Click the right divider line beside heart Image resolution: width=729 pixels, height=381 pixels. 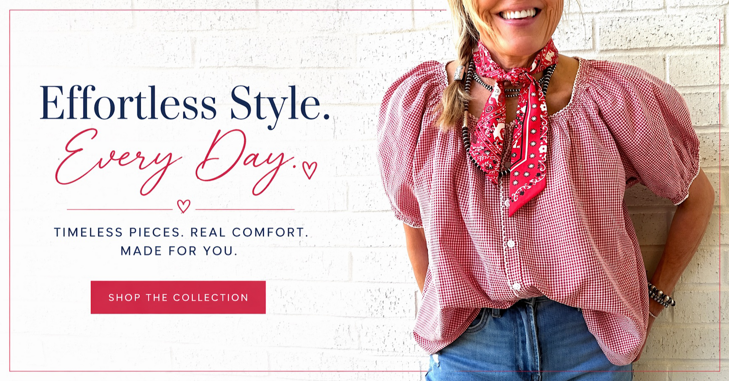click(245, 209)
